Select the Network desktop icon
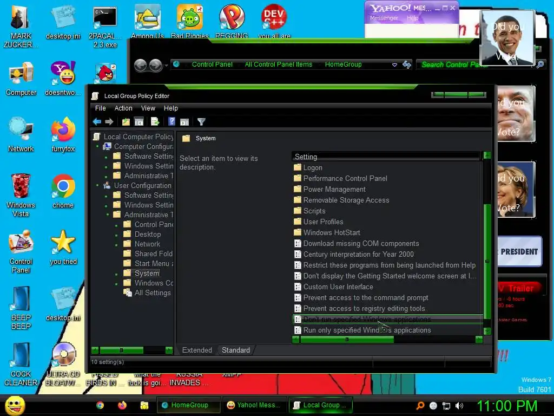Viewport: 554px width, 416px height. (x=21, y=135)
